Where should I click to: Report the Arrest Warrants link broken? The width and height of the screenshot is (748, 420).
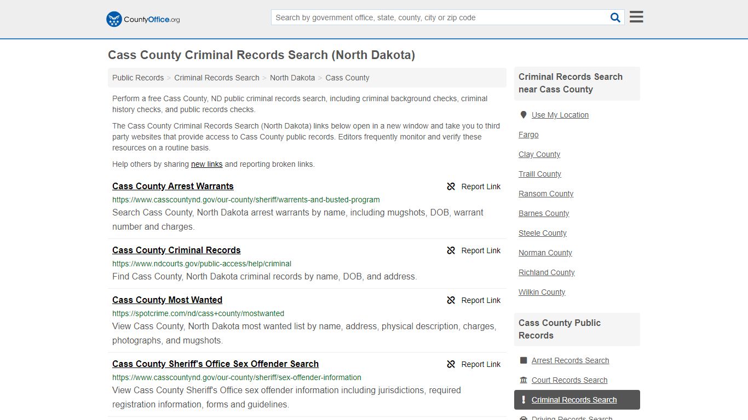click(481, 186)
